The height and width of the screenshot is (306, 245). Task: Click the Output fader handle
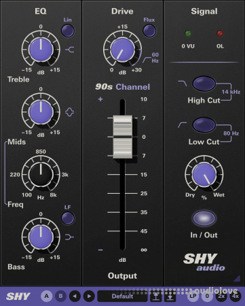point(123,137)
